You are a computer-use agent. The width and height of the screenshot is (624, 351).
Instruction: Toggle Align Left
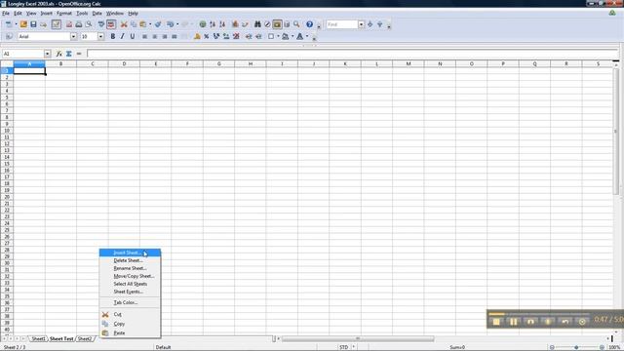point(145,37)
